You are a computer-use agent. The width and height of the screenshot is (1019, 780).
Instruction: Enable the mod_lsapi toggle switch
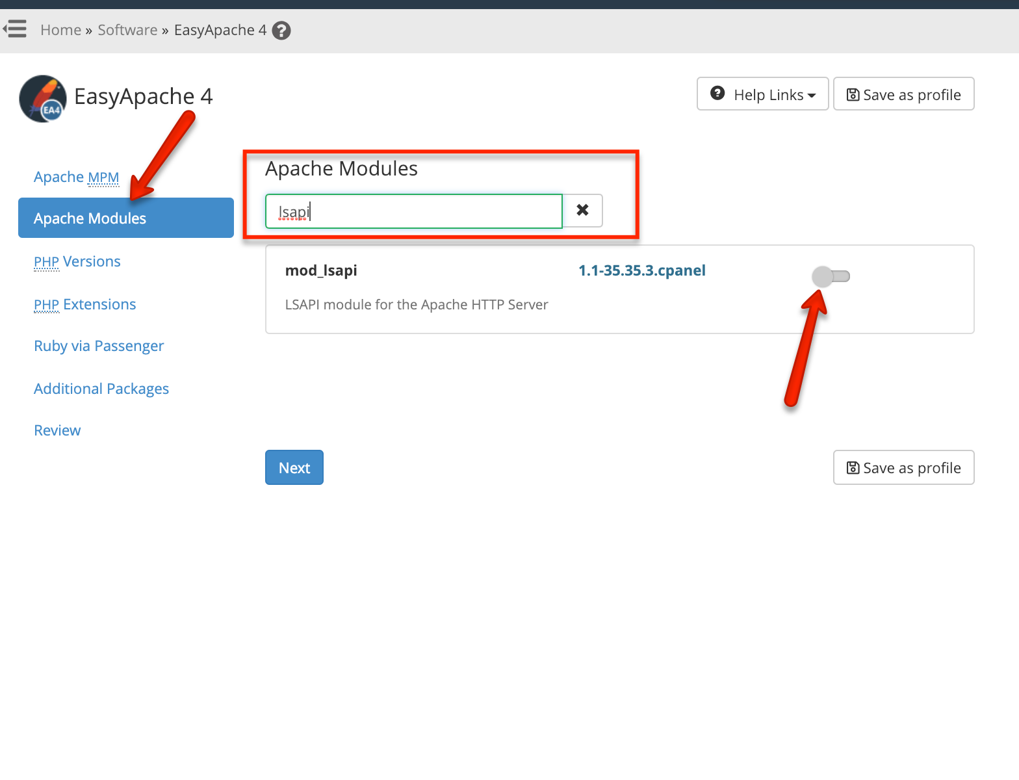point(831,276)
